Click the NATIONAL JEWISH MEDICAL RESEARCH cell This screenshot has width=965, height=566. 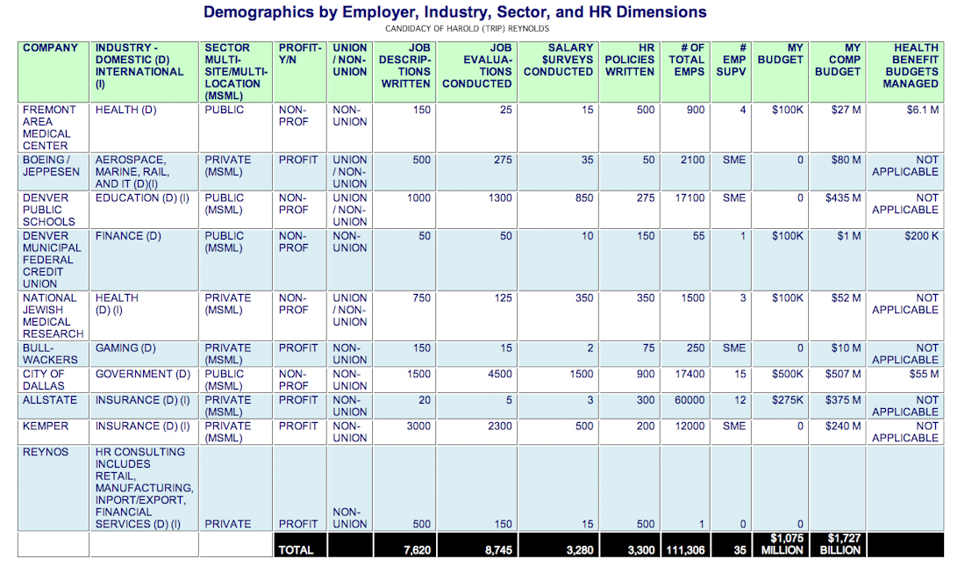[54, 316]
